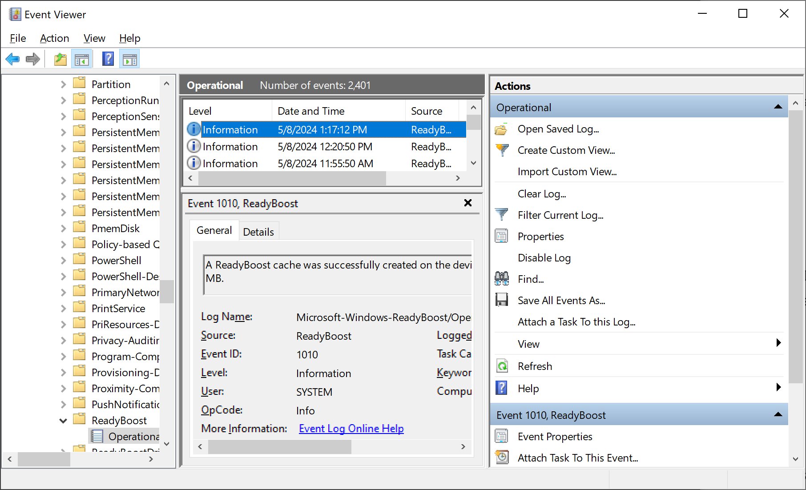Click the console tree vertical scrollbar thumb
806x490 pixels.
point(167,291)
